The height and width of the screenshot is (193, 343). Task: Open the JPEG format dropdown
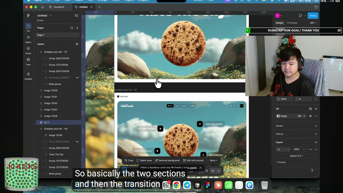click(299, 149)
